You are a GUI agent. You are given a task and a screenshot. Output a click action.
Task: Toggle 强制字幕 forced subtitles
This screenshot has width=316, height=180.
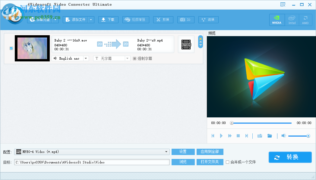(x=134, y=58)
